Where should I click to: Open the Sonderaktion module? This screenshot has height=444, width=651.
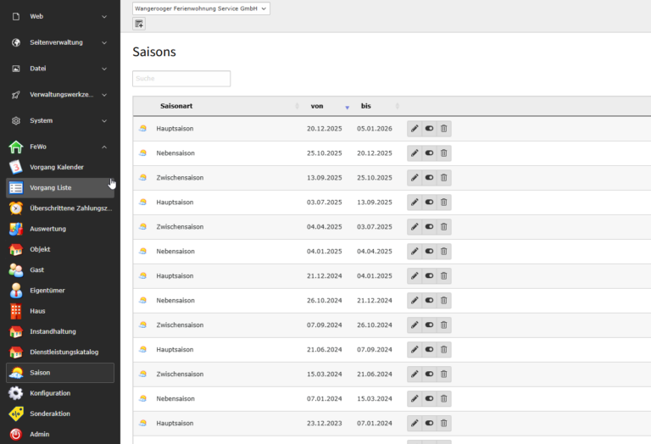tap(60, 413)
